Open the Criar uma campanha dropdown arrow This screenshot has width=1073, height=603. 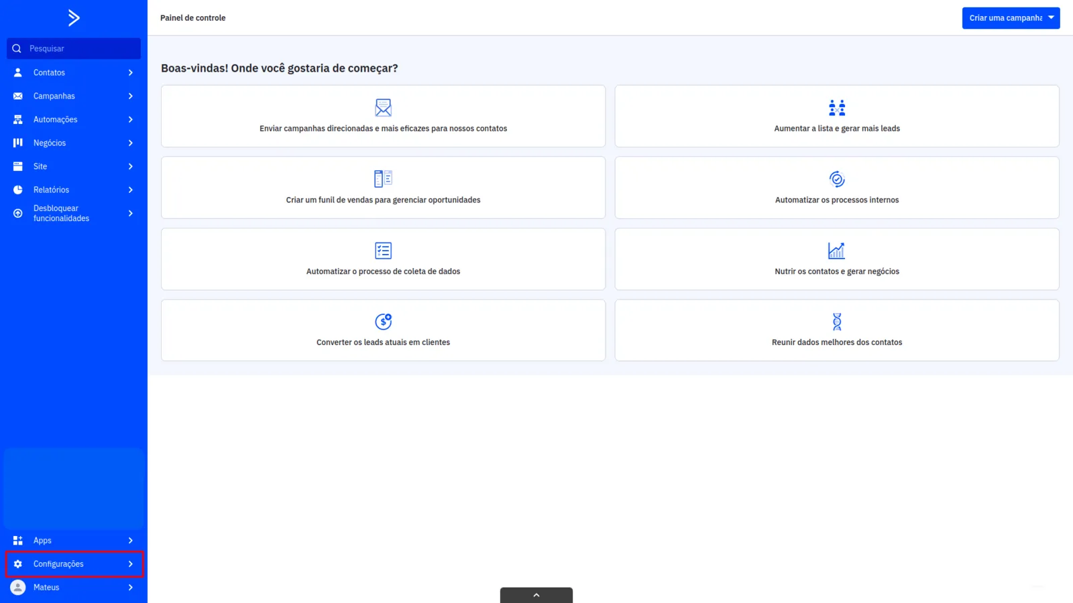(1051, 18)
